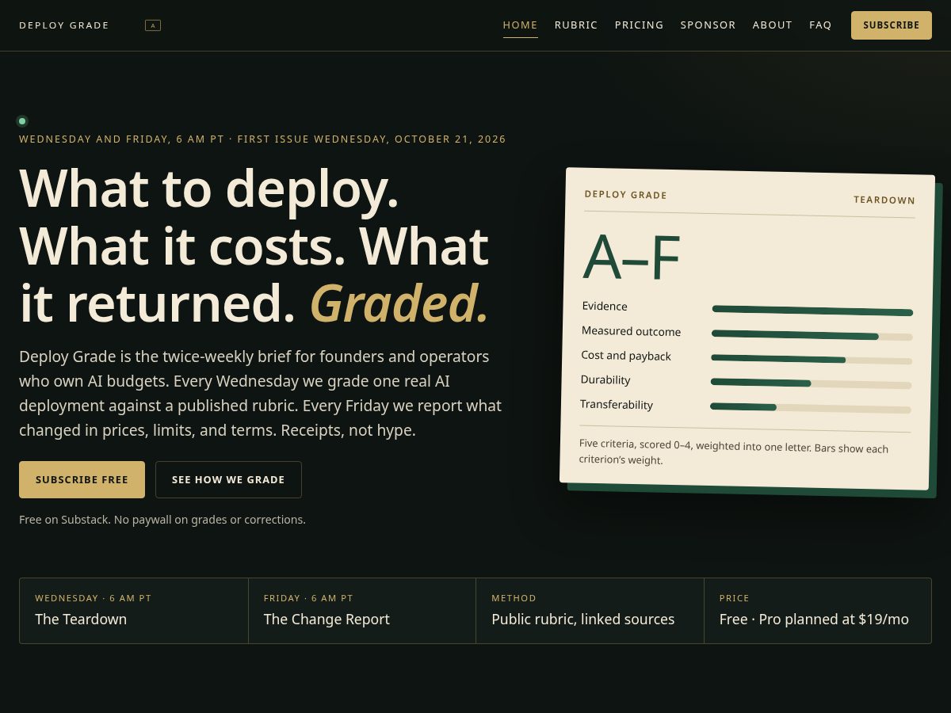The image size is (951, 713).
Task: Open the Home nav item
Action: click(x=520, y=25)
